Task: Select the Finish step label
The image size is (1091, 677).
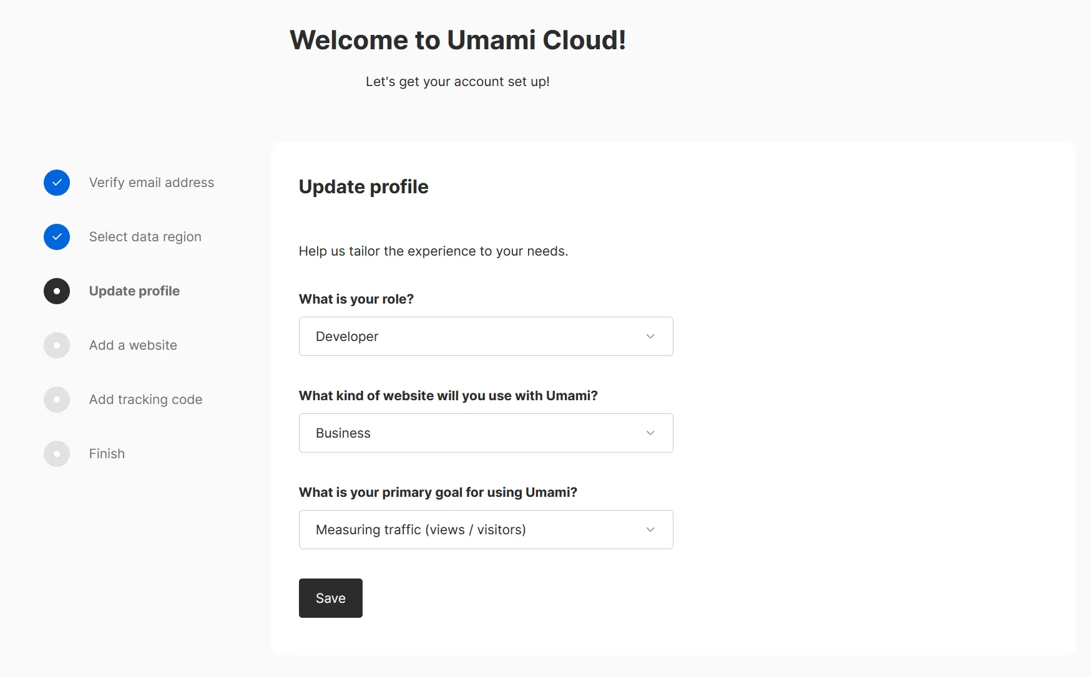Action: coord(107,454)
